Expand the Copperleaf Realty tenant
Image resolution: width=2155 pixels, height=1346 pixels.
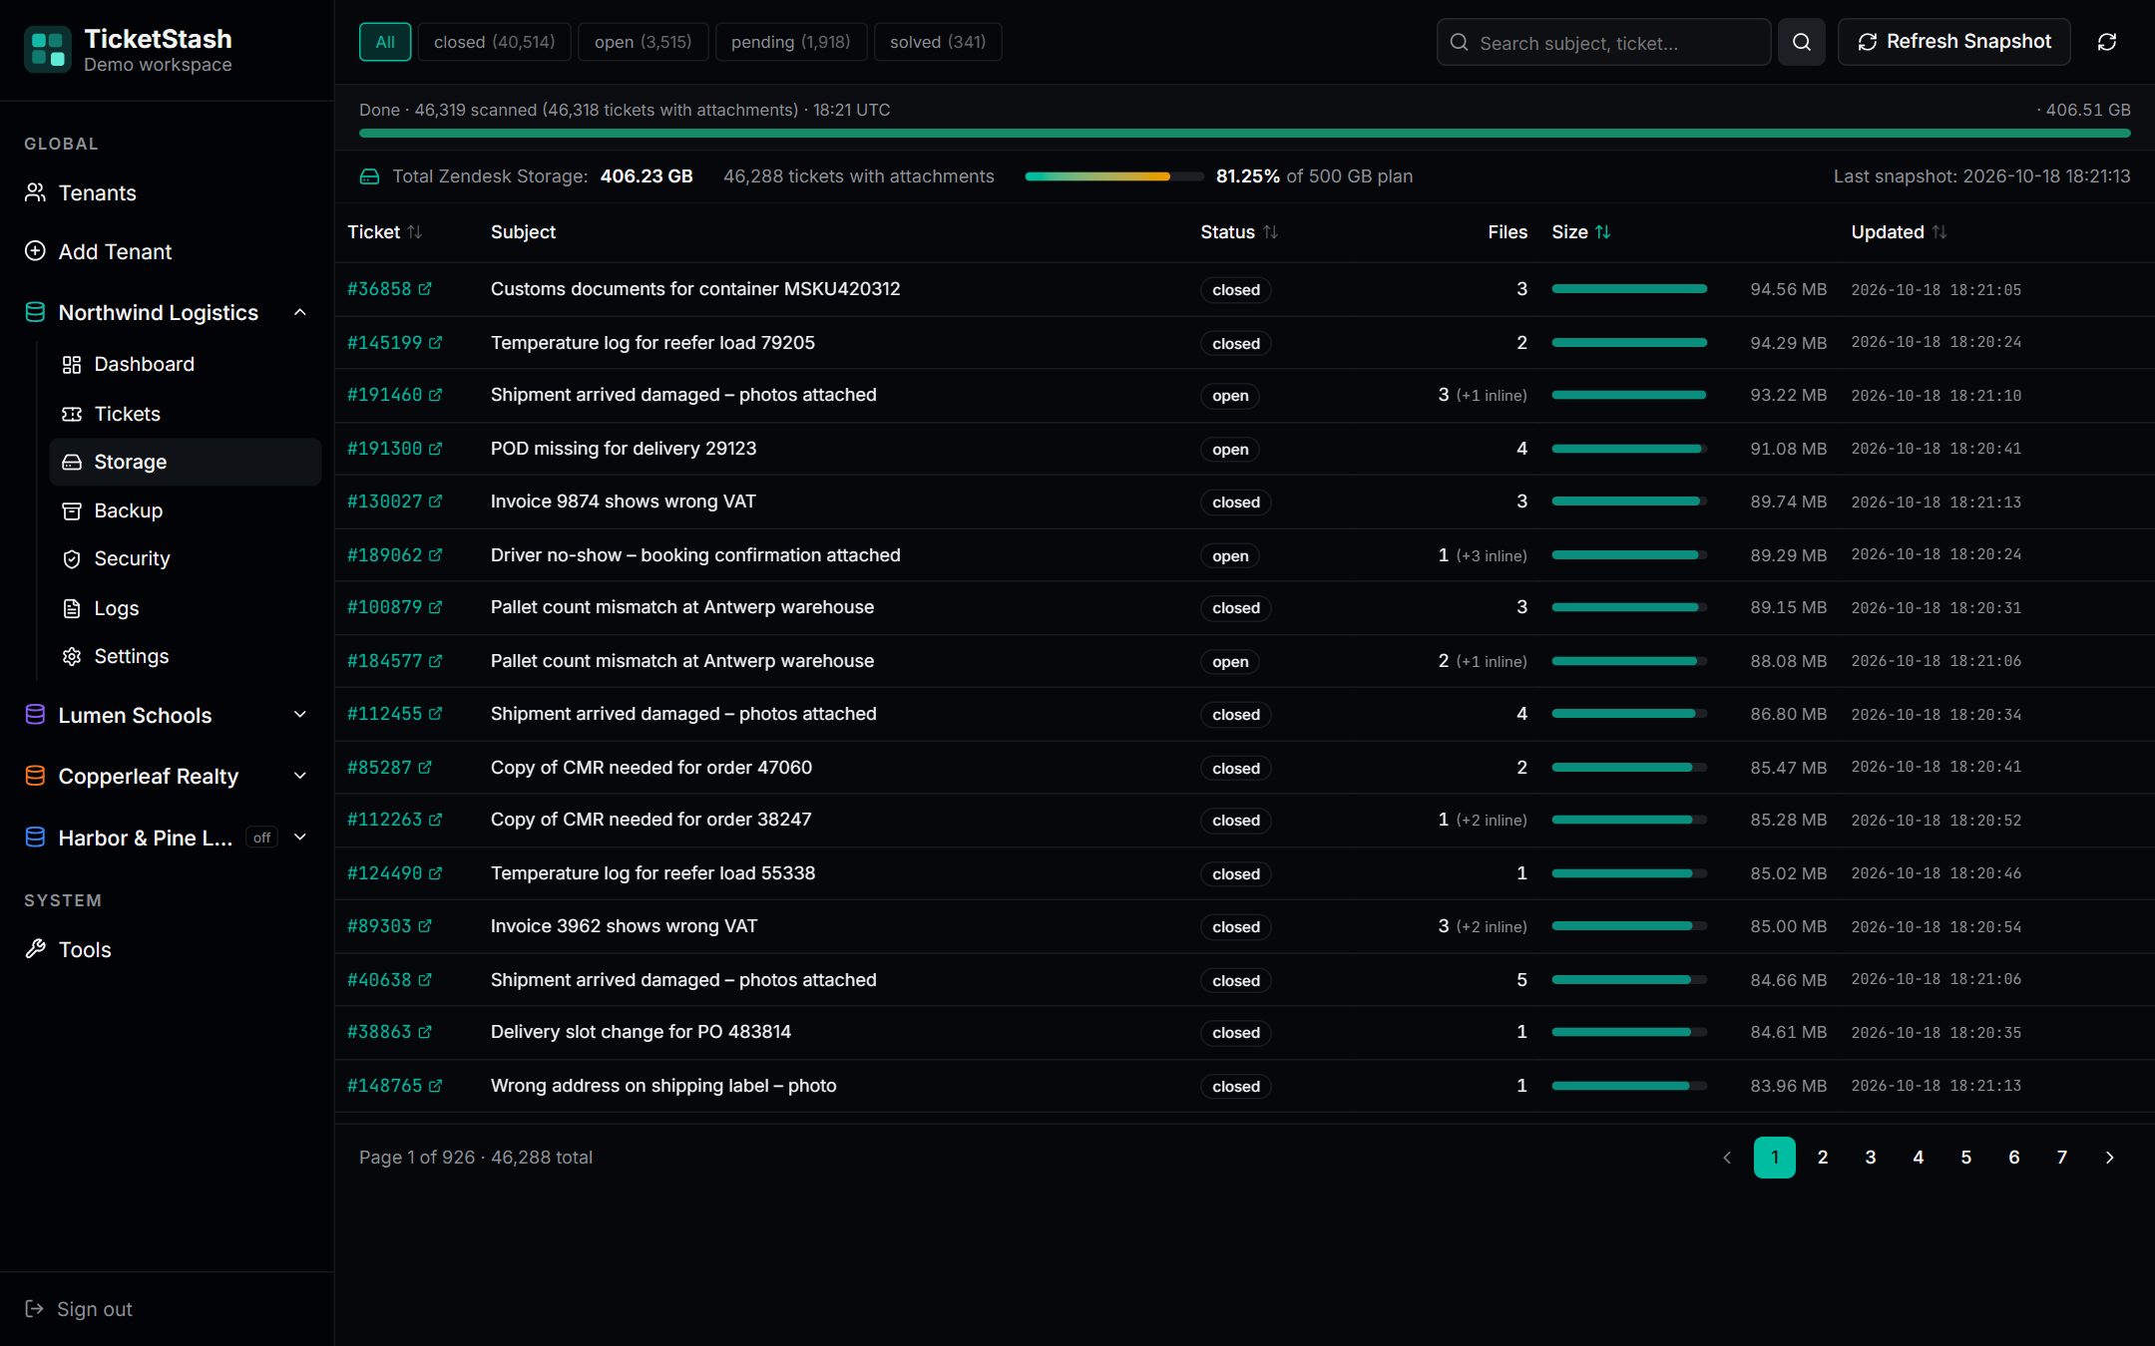[x=300, y=776]
